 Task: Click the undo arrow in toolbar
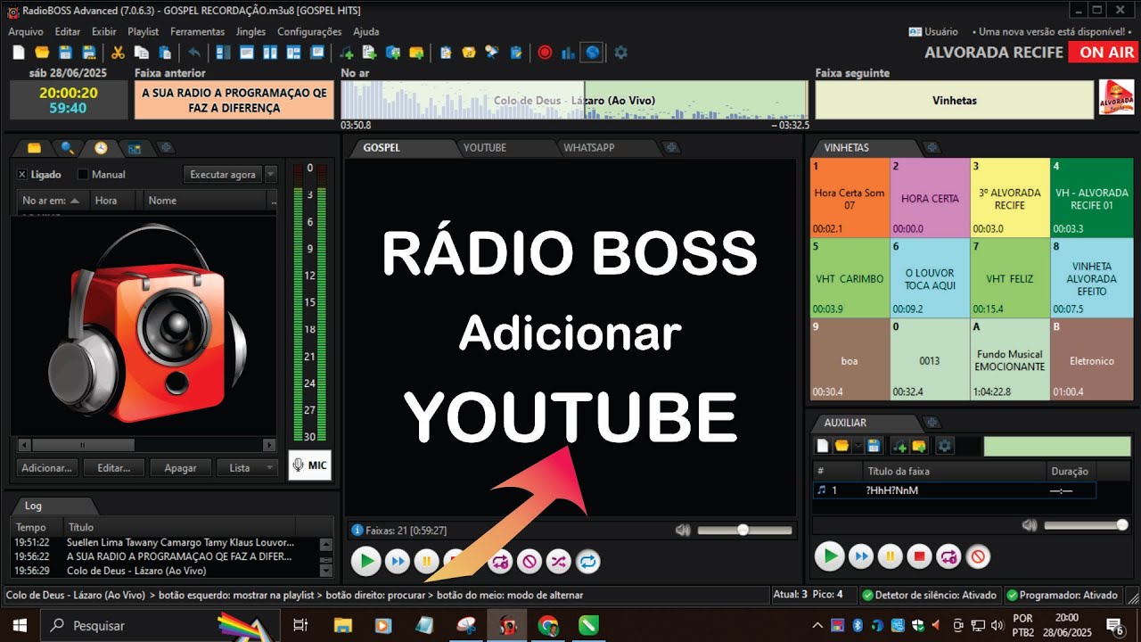[x=194, y=53]
